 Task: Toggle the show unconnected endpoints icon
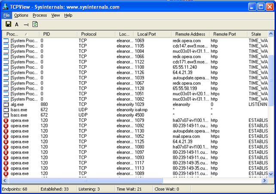[x=26, y=24]
